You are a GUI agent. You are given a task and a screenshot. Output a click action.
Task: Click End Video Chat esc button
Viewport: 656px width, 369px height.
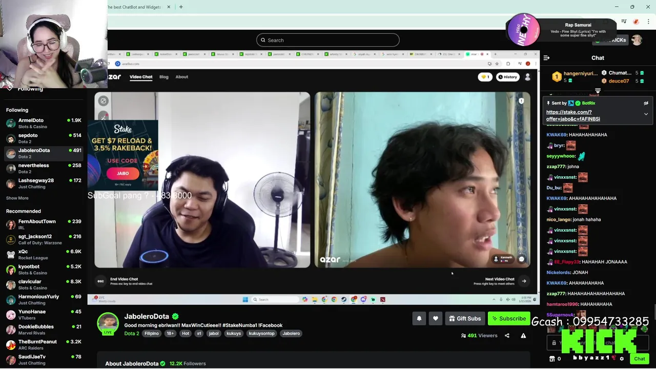pyautogui.click(x=100, y=281)
